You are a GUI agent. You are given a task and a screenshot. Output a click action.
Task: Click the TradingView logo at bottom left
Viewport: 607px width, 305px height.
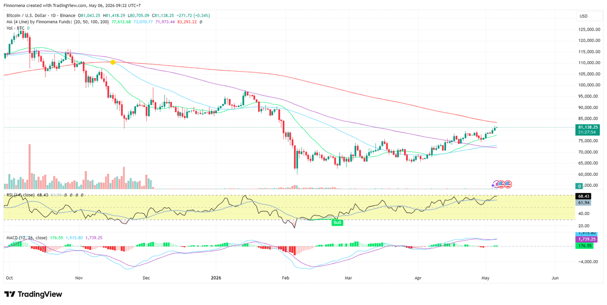point(33,294)
